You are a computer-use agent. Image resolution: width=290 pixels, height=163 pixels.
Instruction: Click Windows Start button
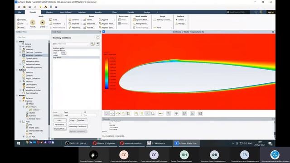(19, 143)
